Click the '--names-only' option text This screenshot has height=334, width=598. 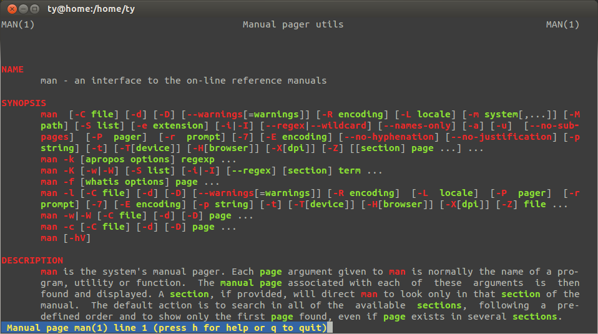tap(417, 125)
